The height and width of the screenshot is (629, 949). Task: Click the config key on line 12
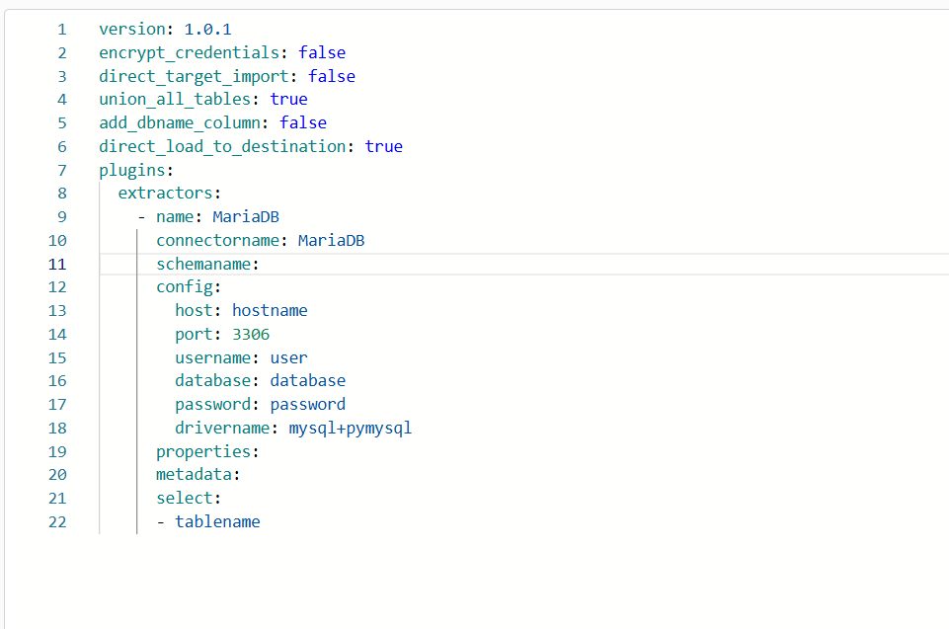point(184,286)
